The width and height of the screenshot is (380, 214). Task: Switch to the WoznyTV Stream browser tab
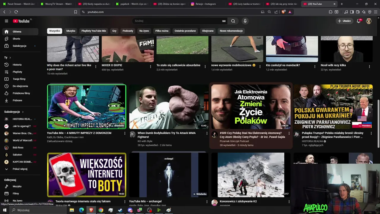point(56,4)
